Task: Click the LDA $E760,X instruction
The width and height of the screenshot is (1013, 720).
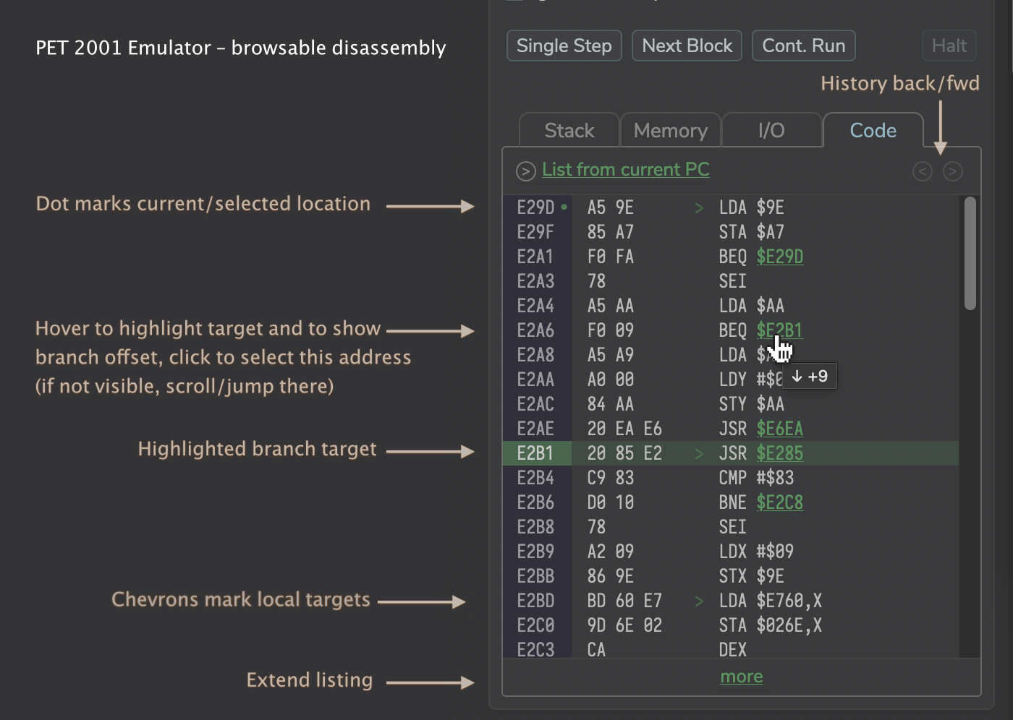Action: [x=771, y=601]
